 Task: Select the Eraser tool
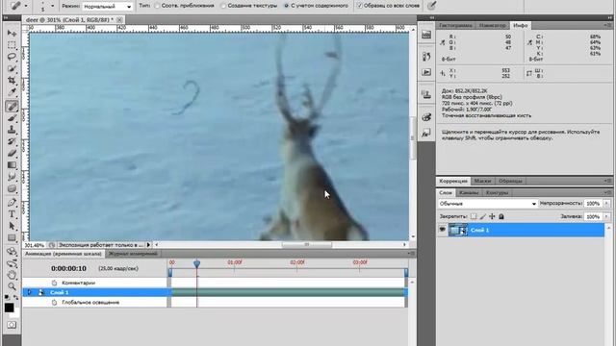[x=12, y=153]
